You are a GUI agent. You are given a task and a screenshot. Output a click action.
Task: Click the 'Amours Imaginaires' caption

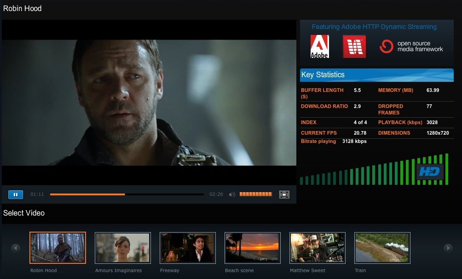pyautogui.click(x=118, y=270)
